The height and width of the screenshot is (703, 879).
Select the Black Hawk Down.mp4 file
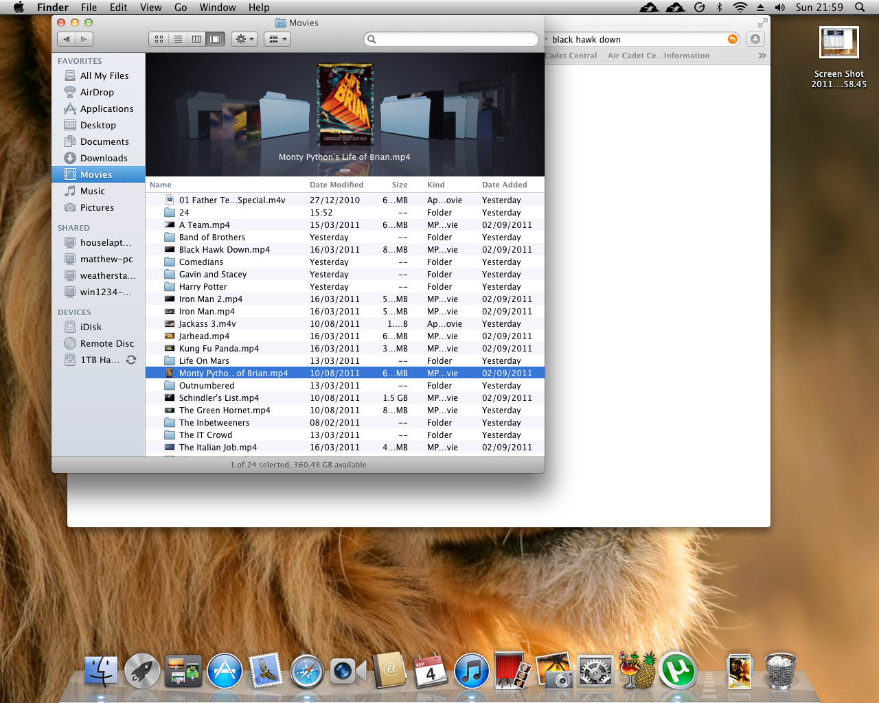pyautogui.click(x=345, y=250)
